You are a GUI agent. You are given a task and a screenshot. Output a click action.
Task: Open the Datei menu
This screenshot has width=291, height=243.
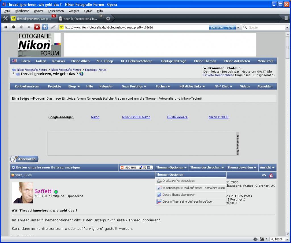pos(7,11)
